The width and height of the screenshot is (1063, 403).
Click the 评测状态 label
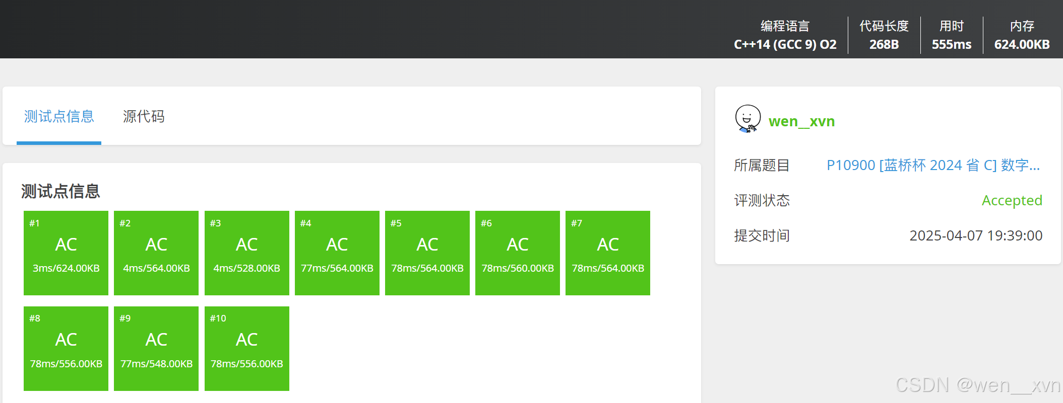point(762,200)
